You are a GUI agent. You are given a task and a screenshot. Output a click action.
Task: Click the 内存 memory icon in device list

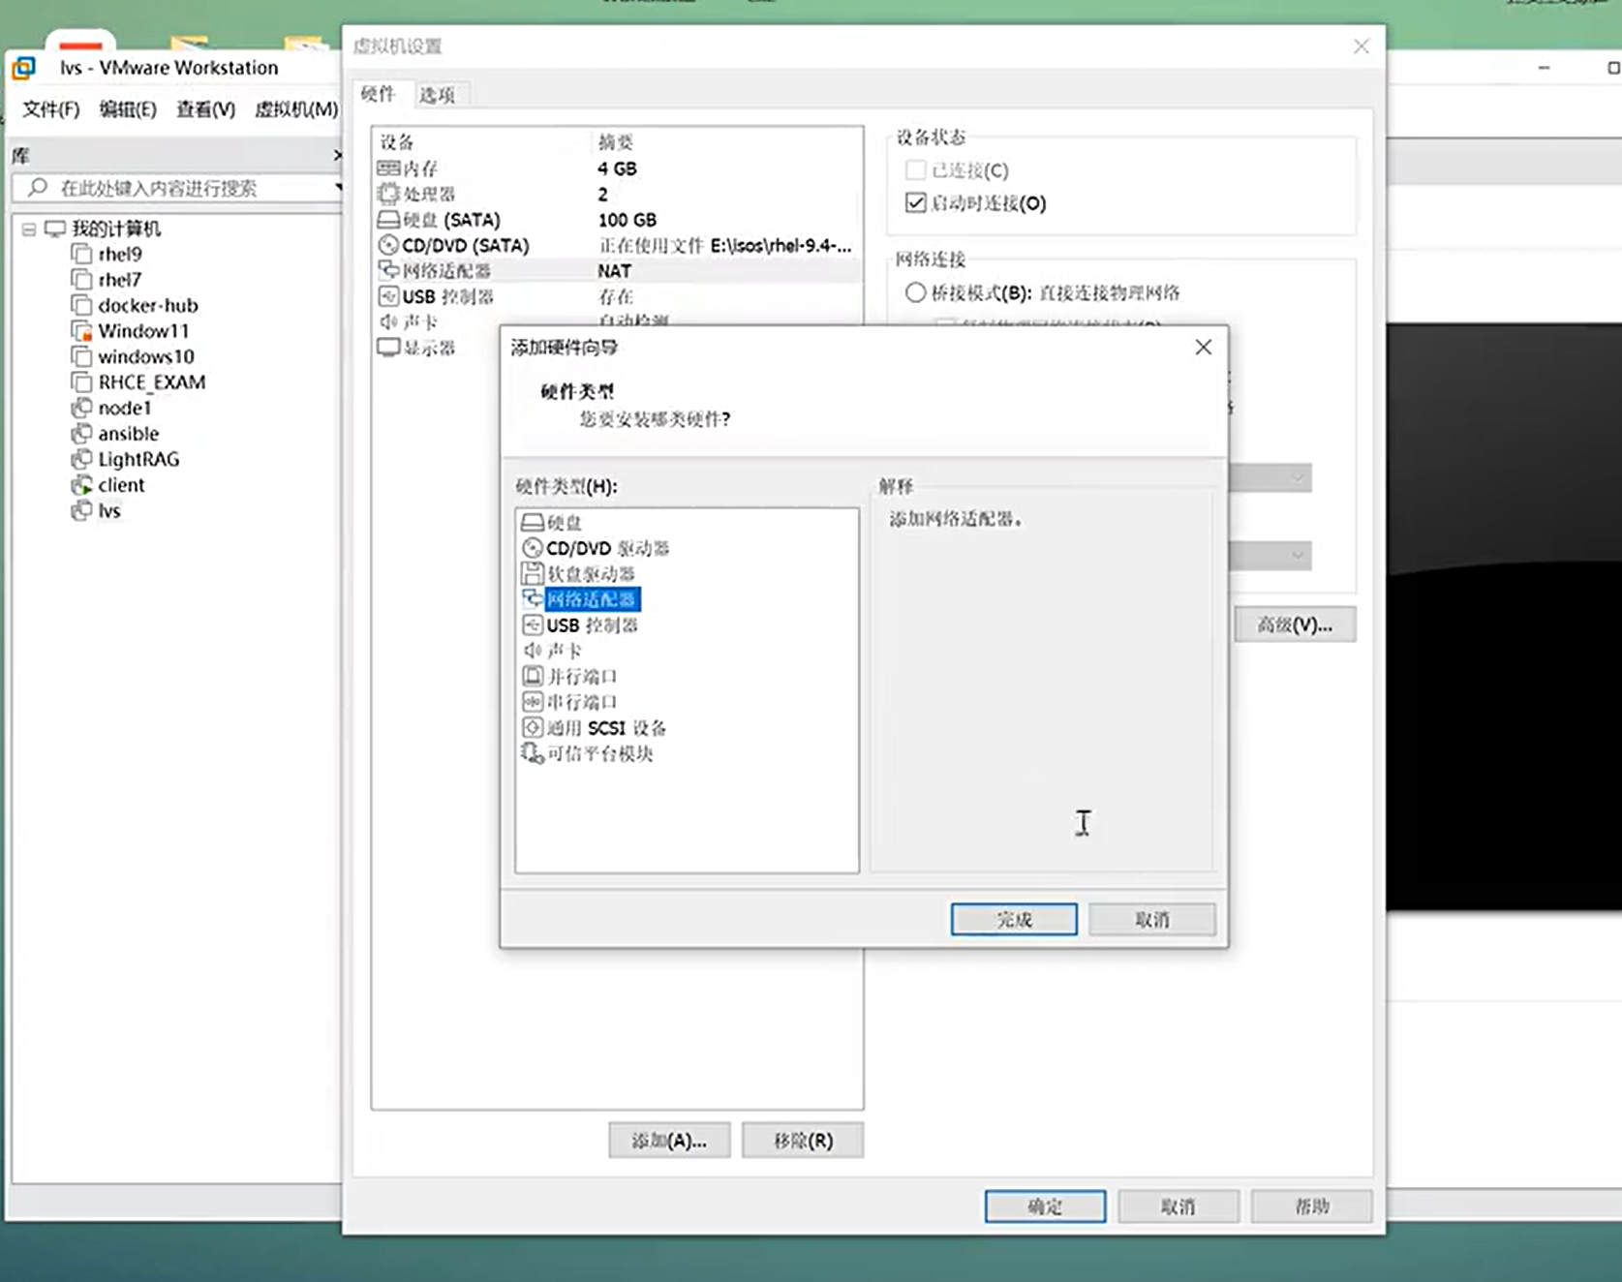(388, 168)
